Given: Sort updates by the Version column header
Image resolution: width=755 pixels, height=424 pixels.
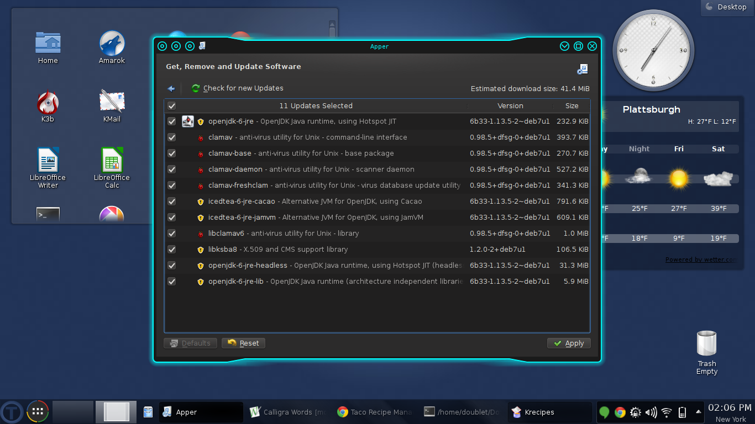Looking at the screenshot, I should tap(510, 106).
